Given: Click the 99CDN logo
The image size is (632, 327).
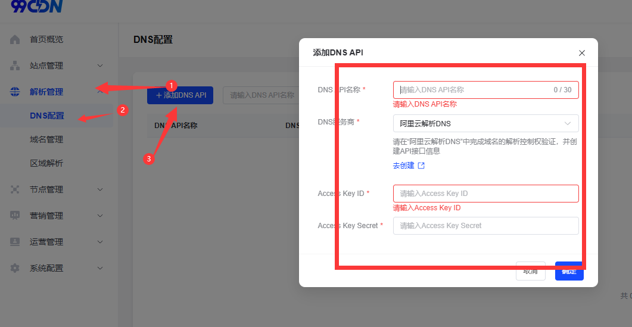Looking at the screenshot, I should tap(37, 5).
